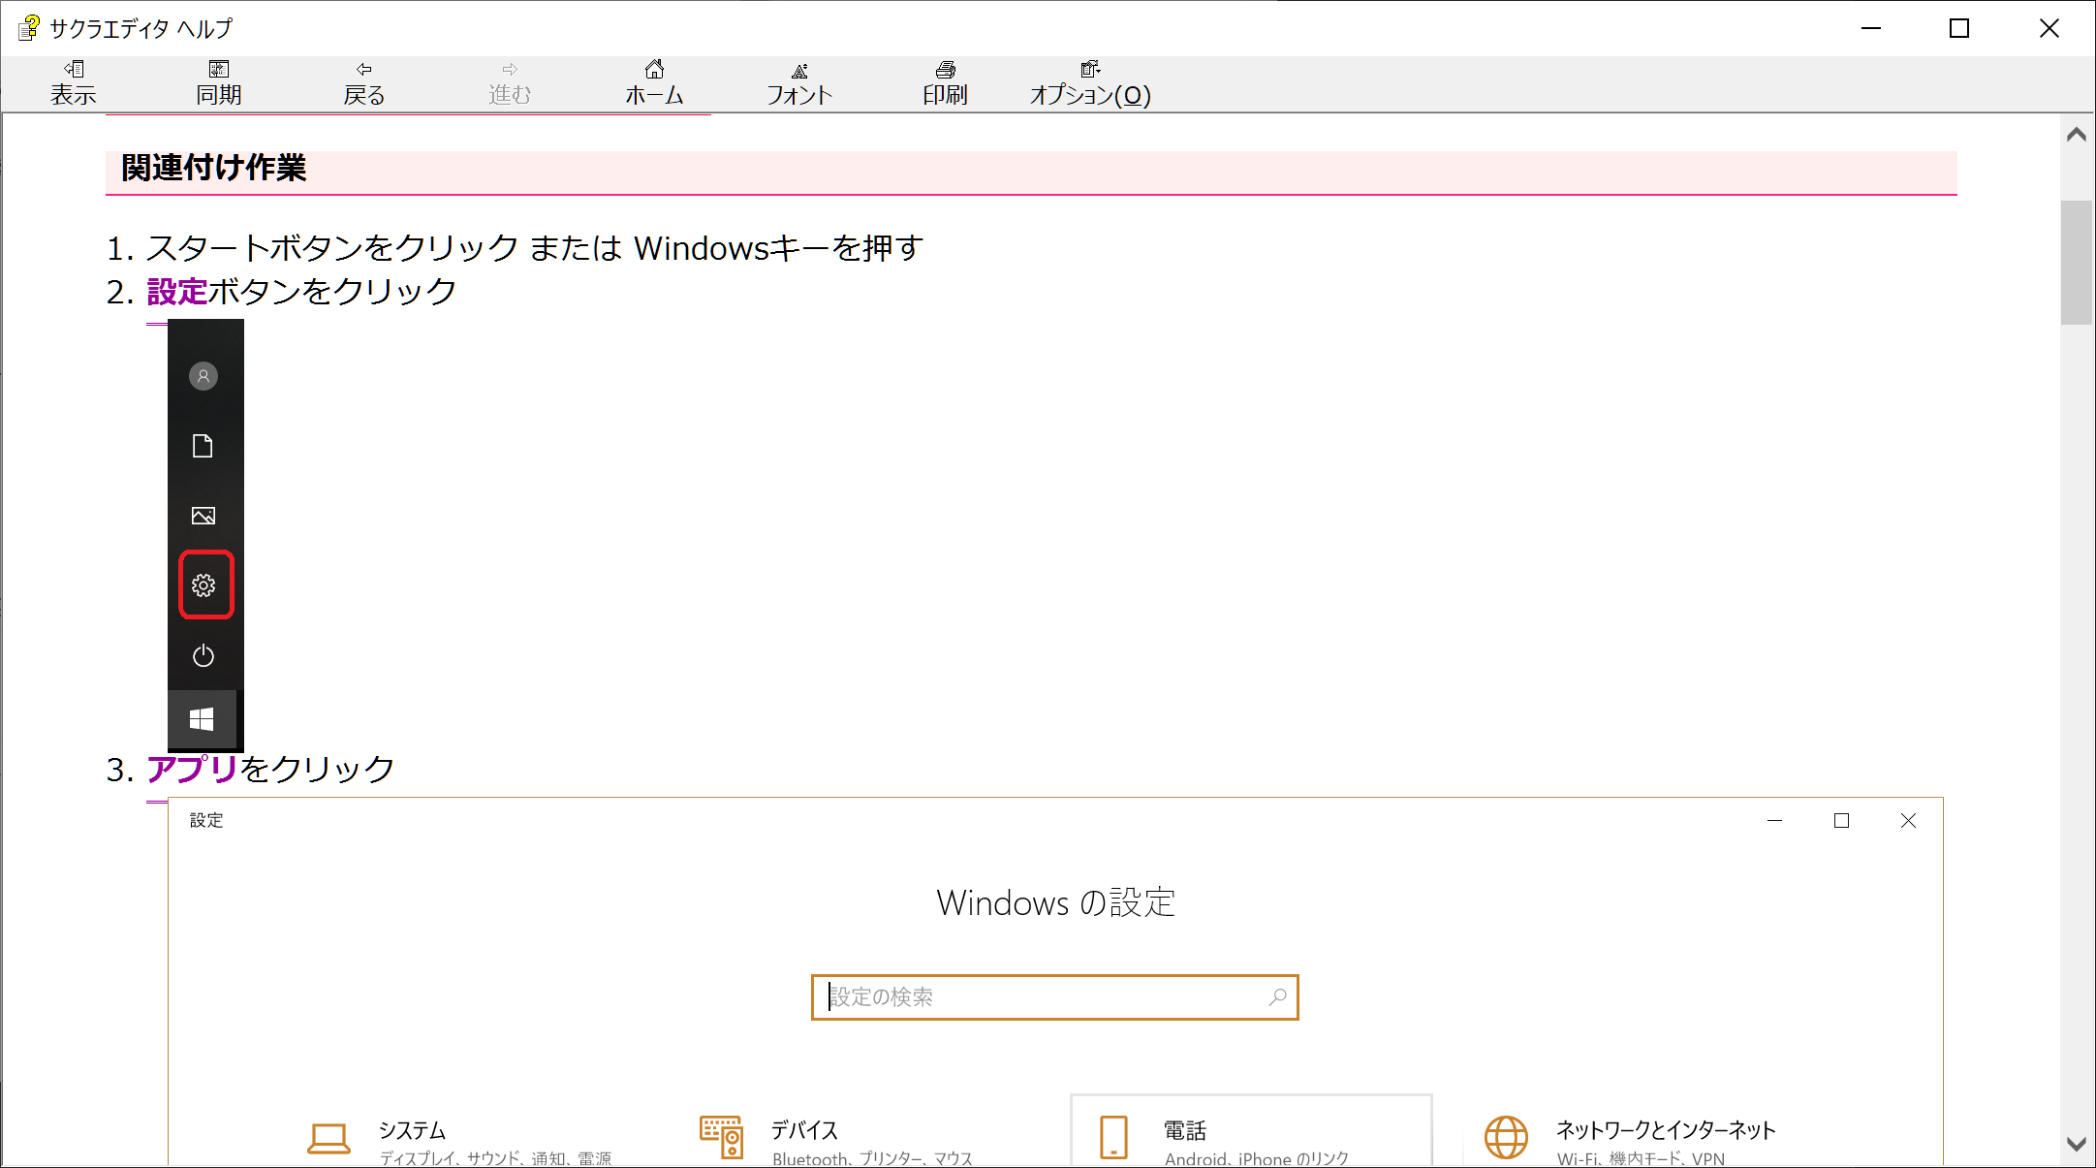Screen dimensions: 2096x1168
Task: Click the 同期 (Sync) toolbar button
Action: pos(219,83)
